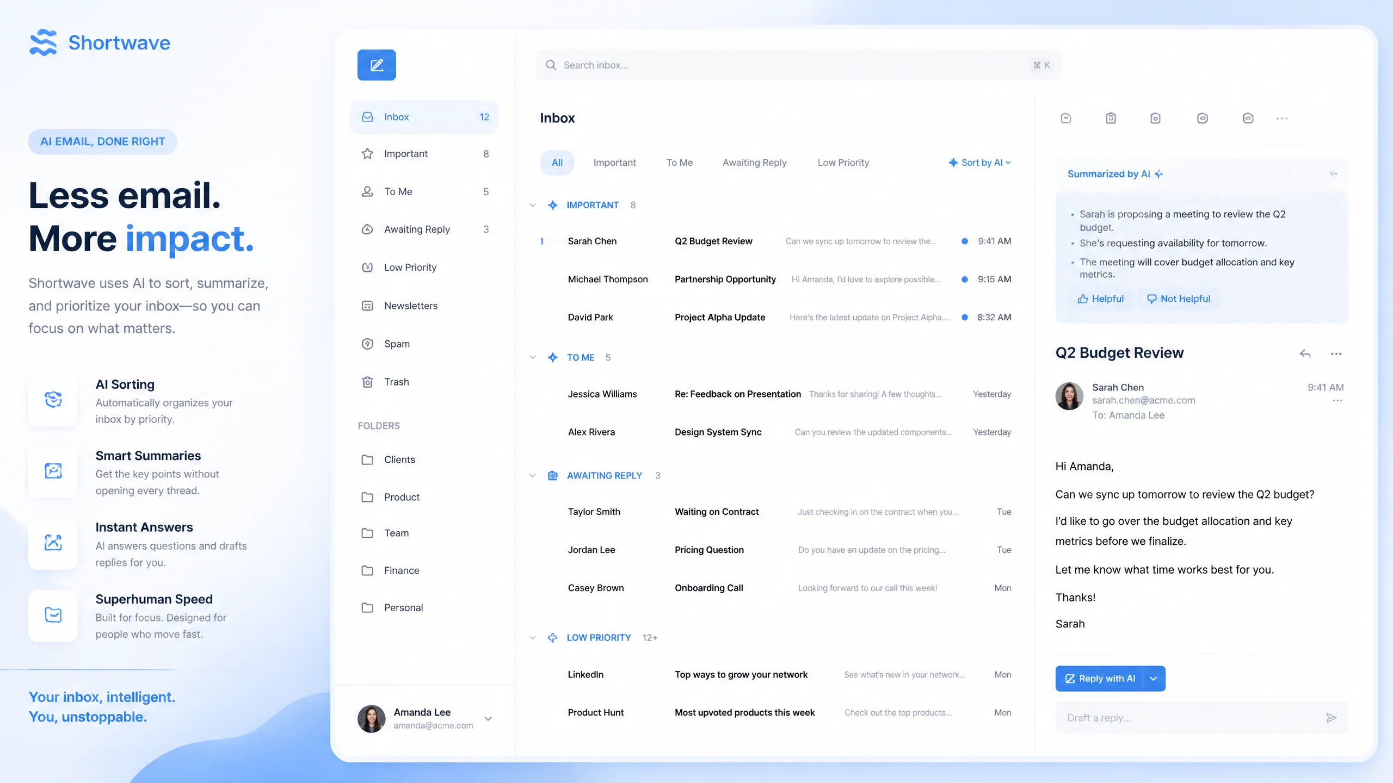1393x783 pixels.
Task: Switch to the Important filter tab
Action: pos(614,163)
